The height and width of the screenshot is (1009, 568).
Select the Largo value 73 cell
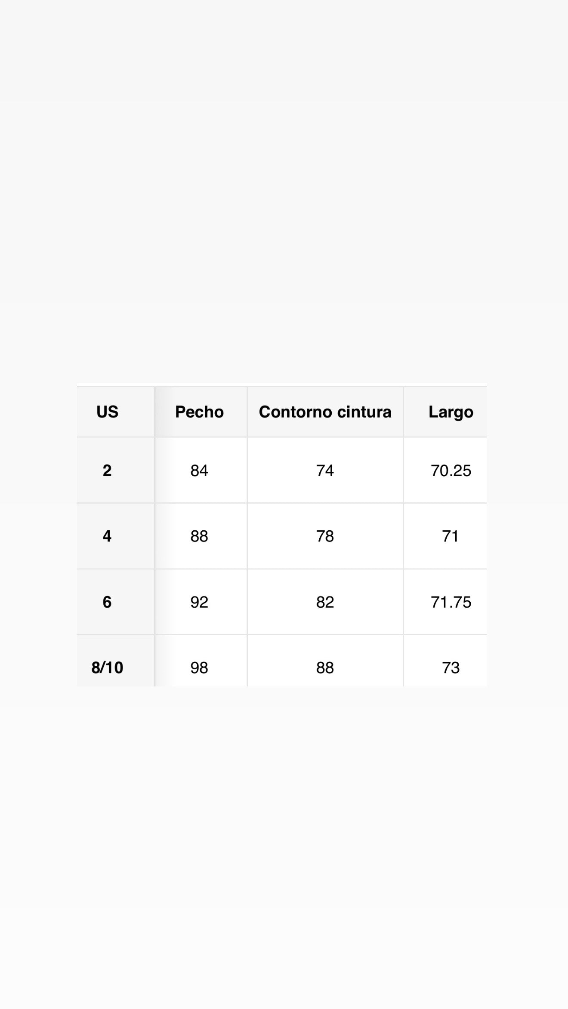coord(451,668)
